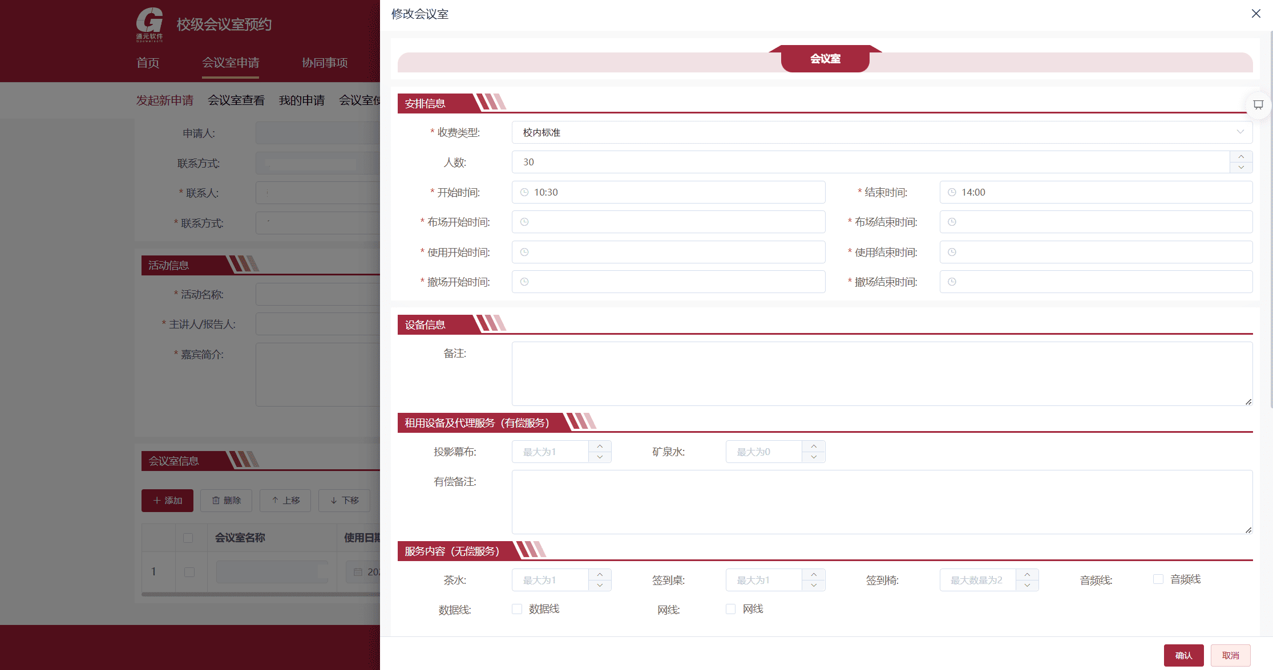The image size is (1273, 670).
Task: Open 会议室查看 menu item
Action: tap(236, 100)
